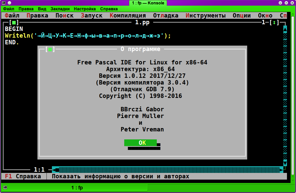
Task: Open Konsole's Закладки menu
Action: coord(60,9)
